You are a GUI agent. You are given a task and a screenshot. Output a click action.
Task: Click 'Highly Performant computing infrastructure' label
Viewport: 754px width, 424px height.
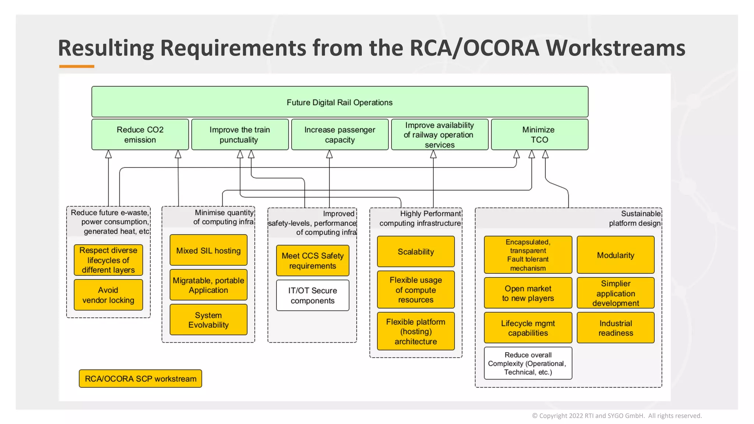click(420, 218)
